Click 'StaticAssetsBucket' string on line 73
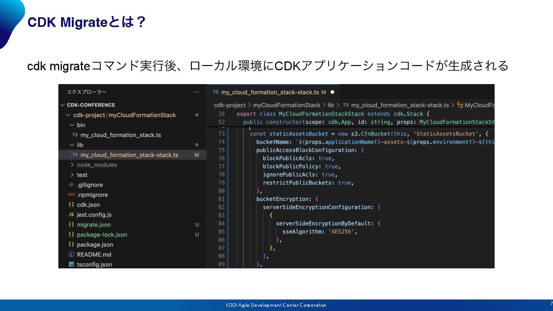553x311 pixels. [x=446, y=134]
